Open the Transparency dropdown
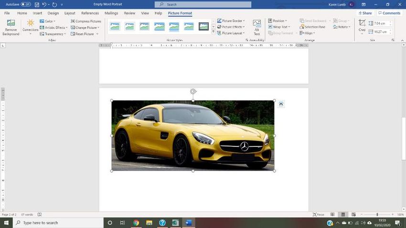 (53, 34)
